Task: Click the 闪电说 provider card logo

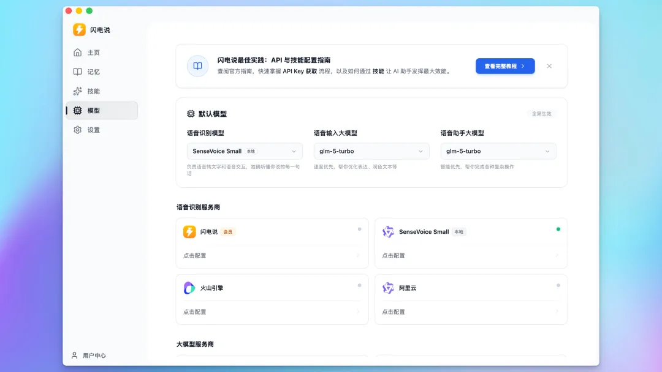Action: pyautogui.click(x=189, y=232)
